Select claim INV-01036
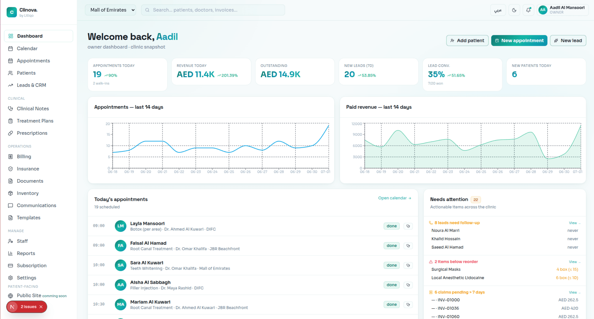 (505, 308)
